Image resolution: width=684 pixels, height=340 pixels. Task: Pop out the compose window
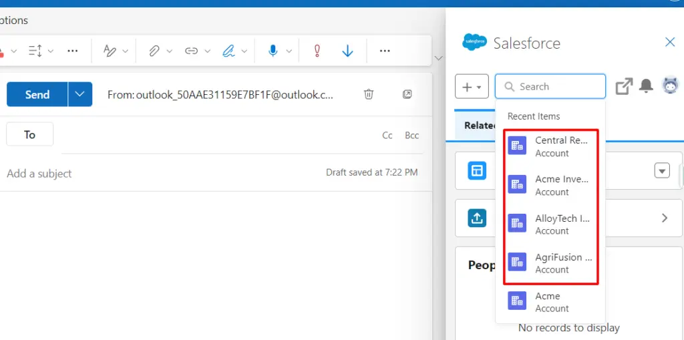pyautogui.click(x=407, y=94)
